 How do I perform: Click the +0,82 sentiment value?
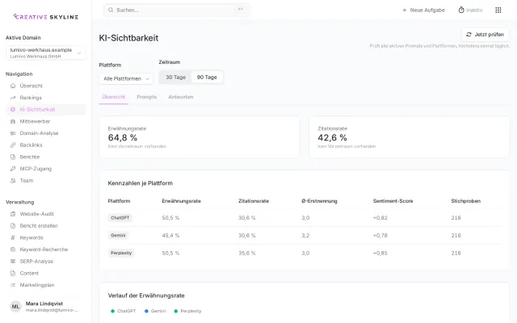point(380,218)
